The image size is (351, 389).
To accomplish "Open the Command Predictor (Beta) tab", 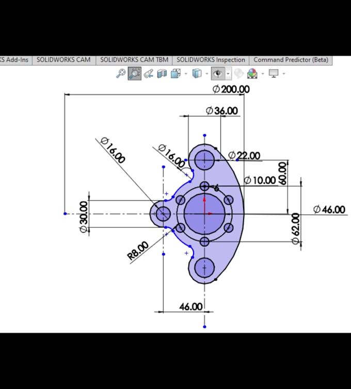I will (291, 60).
